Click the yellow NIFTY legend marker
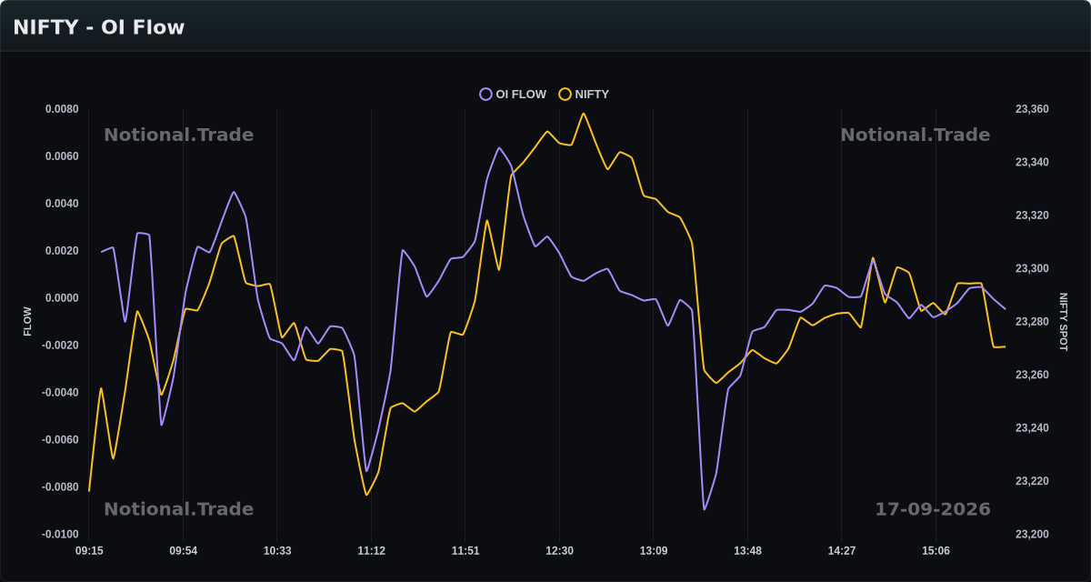1091x582 pixels. [565, 94]
